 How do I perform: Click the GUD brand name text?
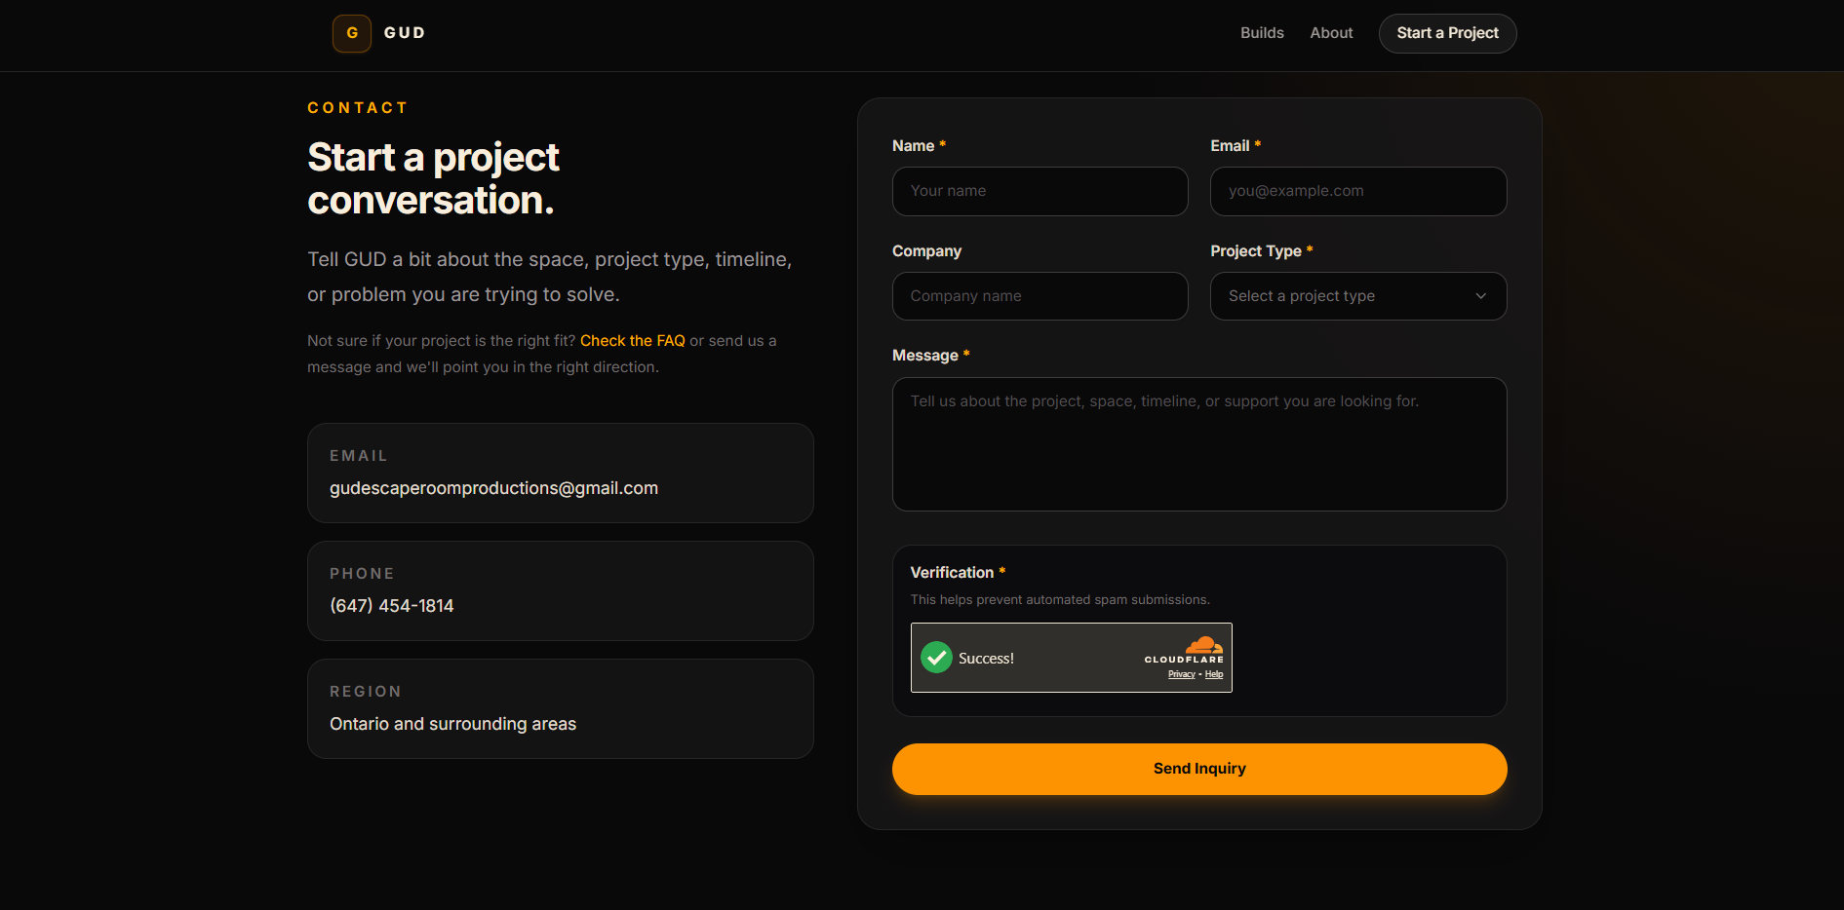coord(405,33)
